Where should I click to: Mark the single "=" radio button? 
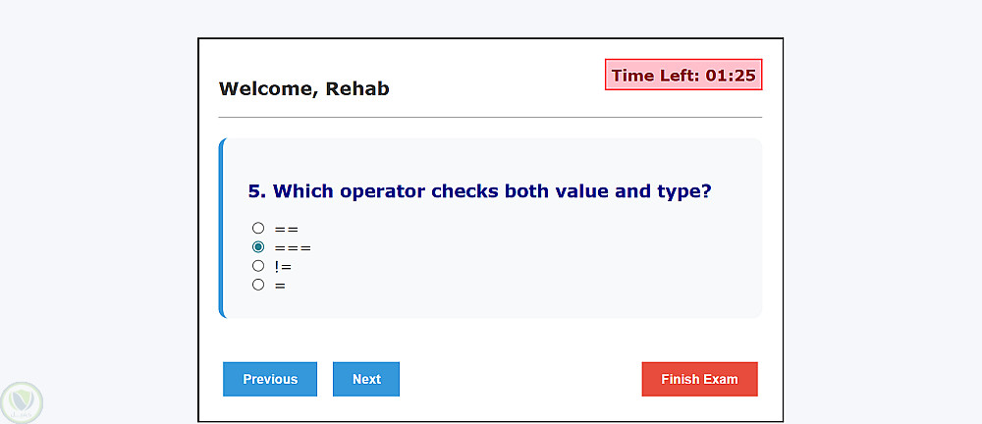(x=258, y=285)
